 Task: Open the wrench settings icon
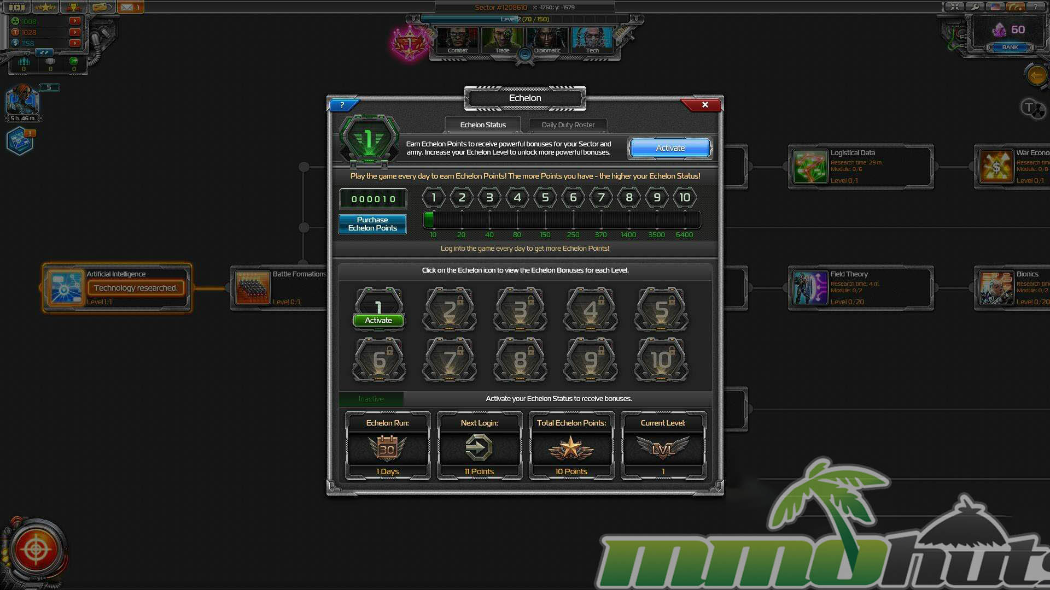pos(975,7)
